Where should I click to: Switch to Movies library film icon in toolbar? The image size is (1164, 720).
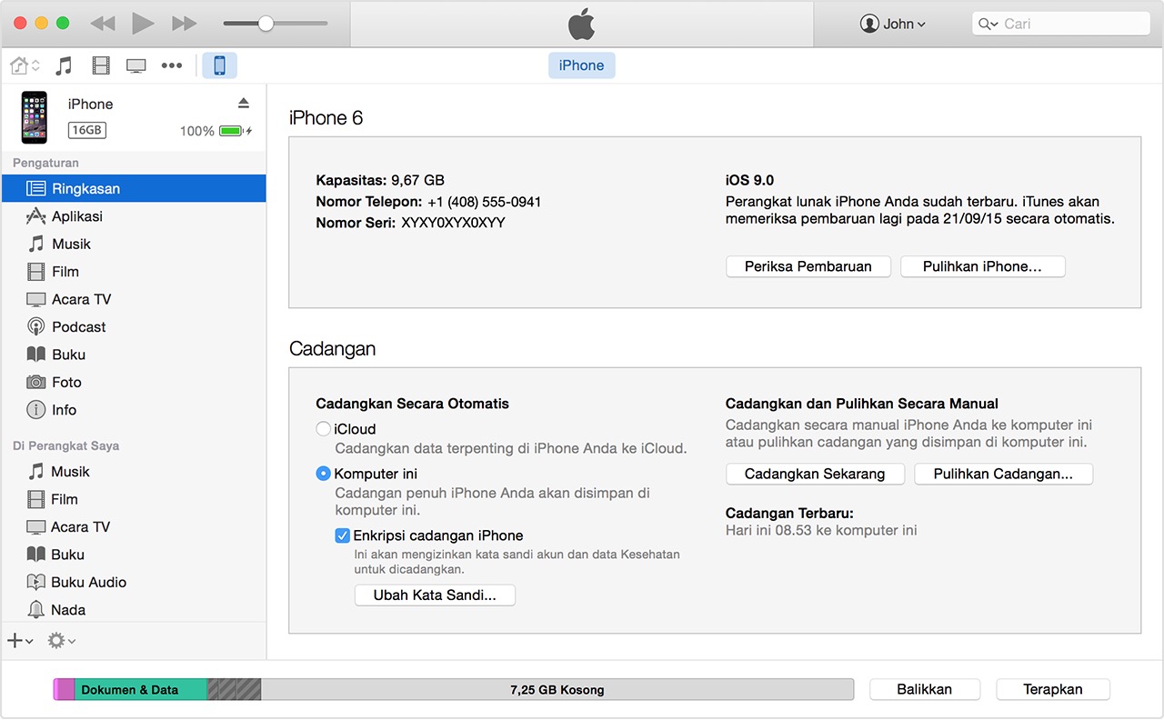(101, 65)
